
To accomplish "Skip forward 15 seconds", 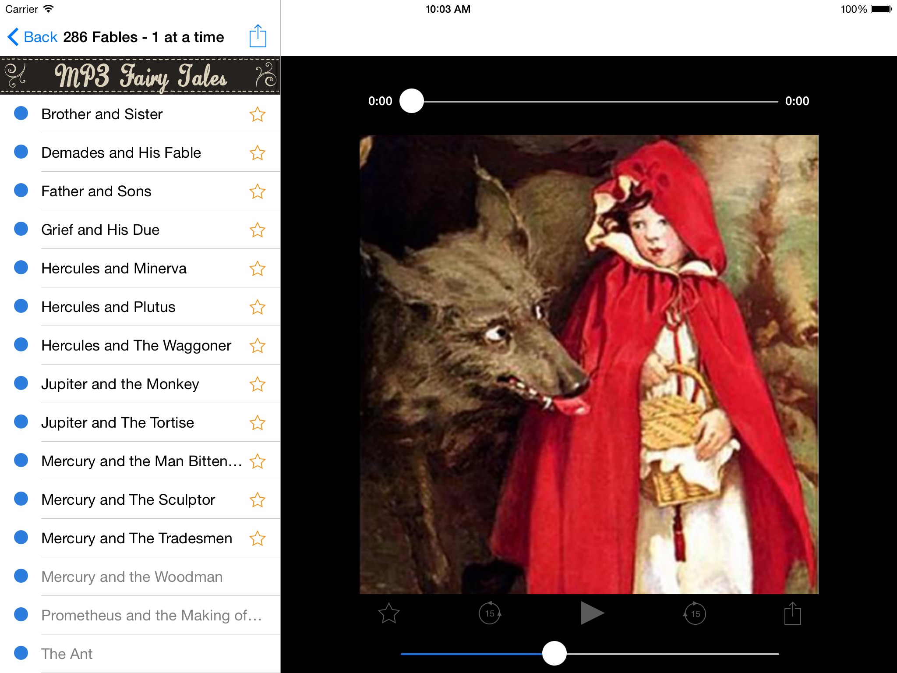I will coord(695,613).
